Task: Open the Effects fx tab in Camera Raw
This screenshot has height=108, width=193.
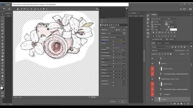Action: pyautogui.click(x=114, y=25)
